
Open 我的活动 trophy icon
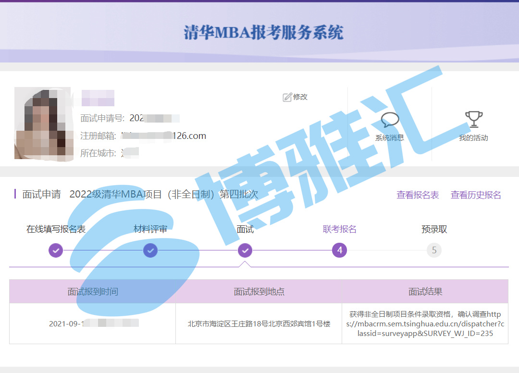[474, 119]
